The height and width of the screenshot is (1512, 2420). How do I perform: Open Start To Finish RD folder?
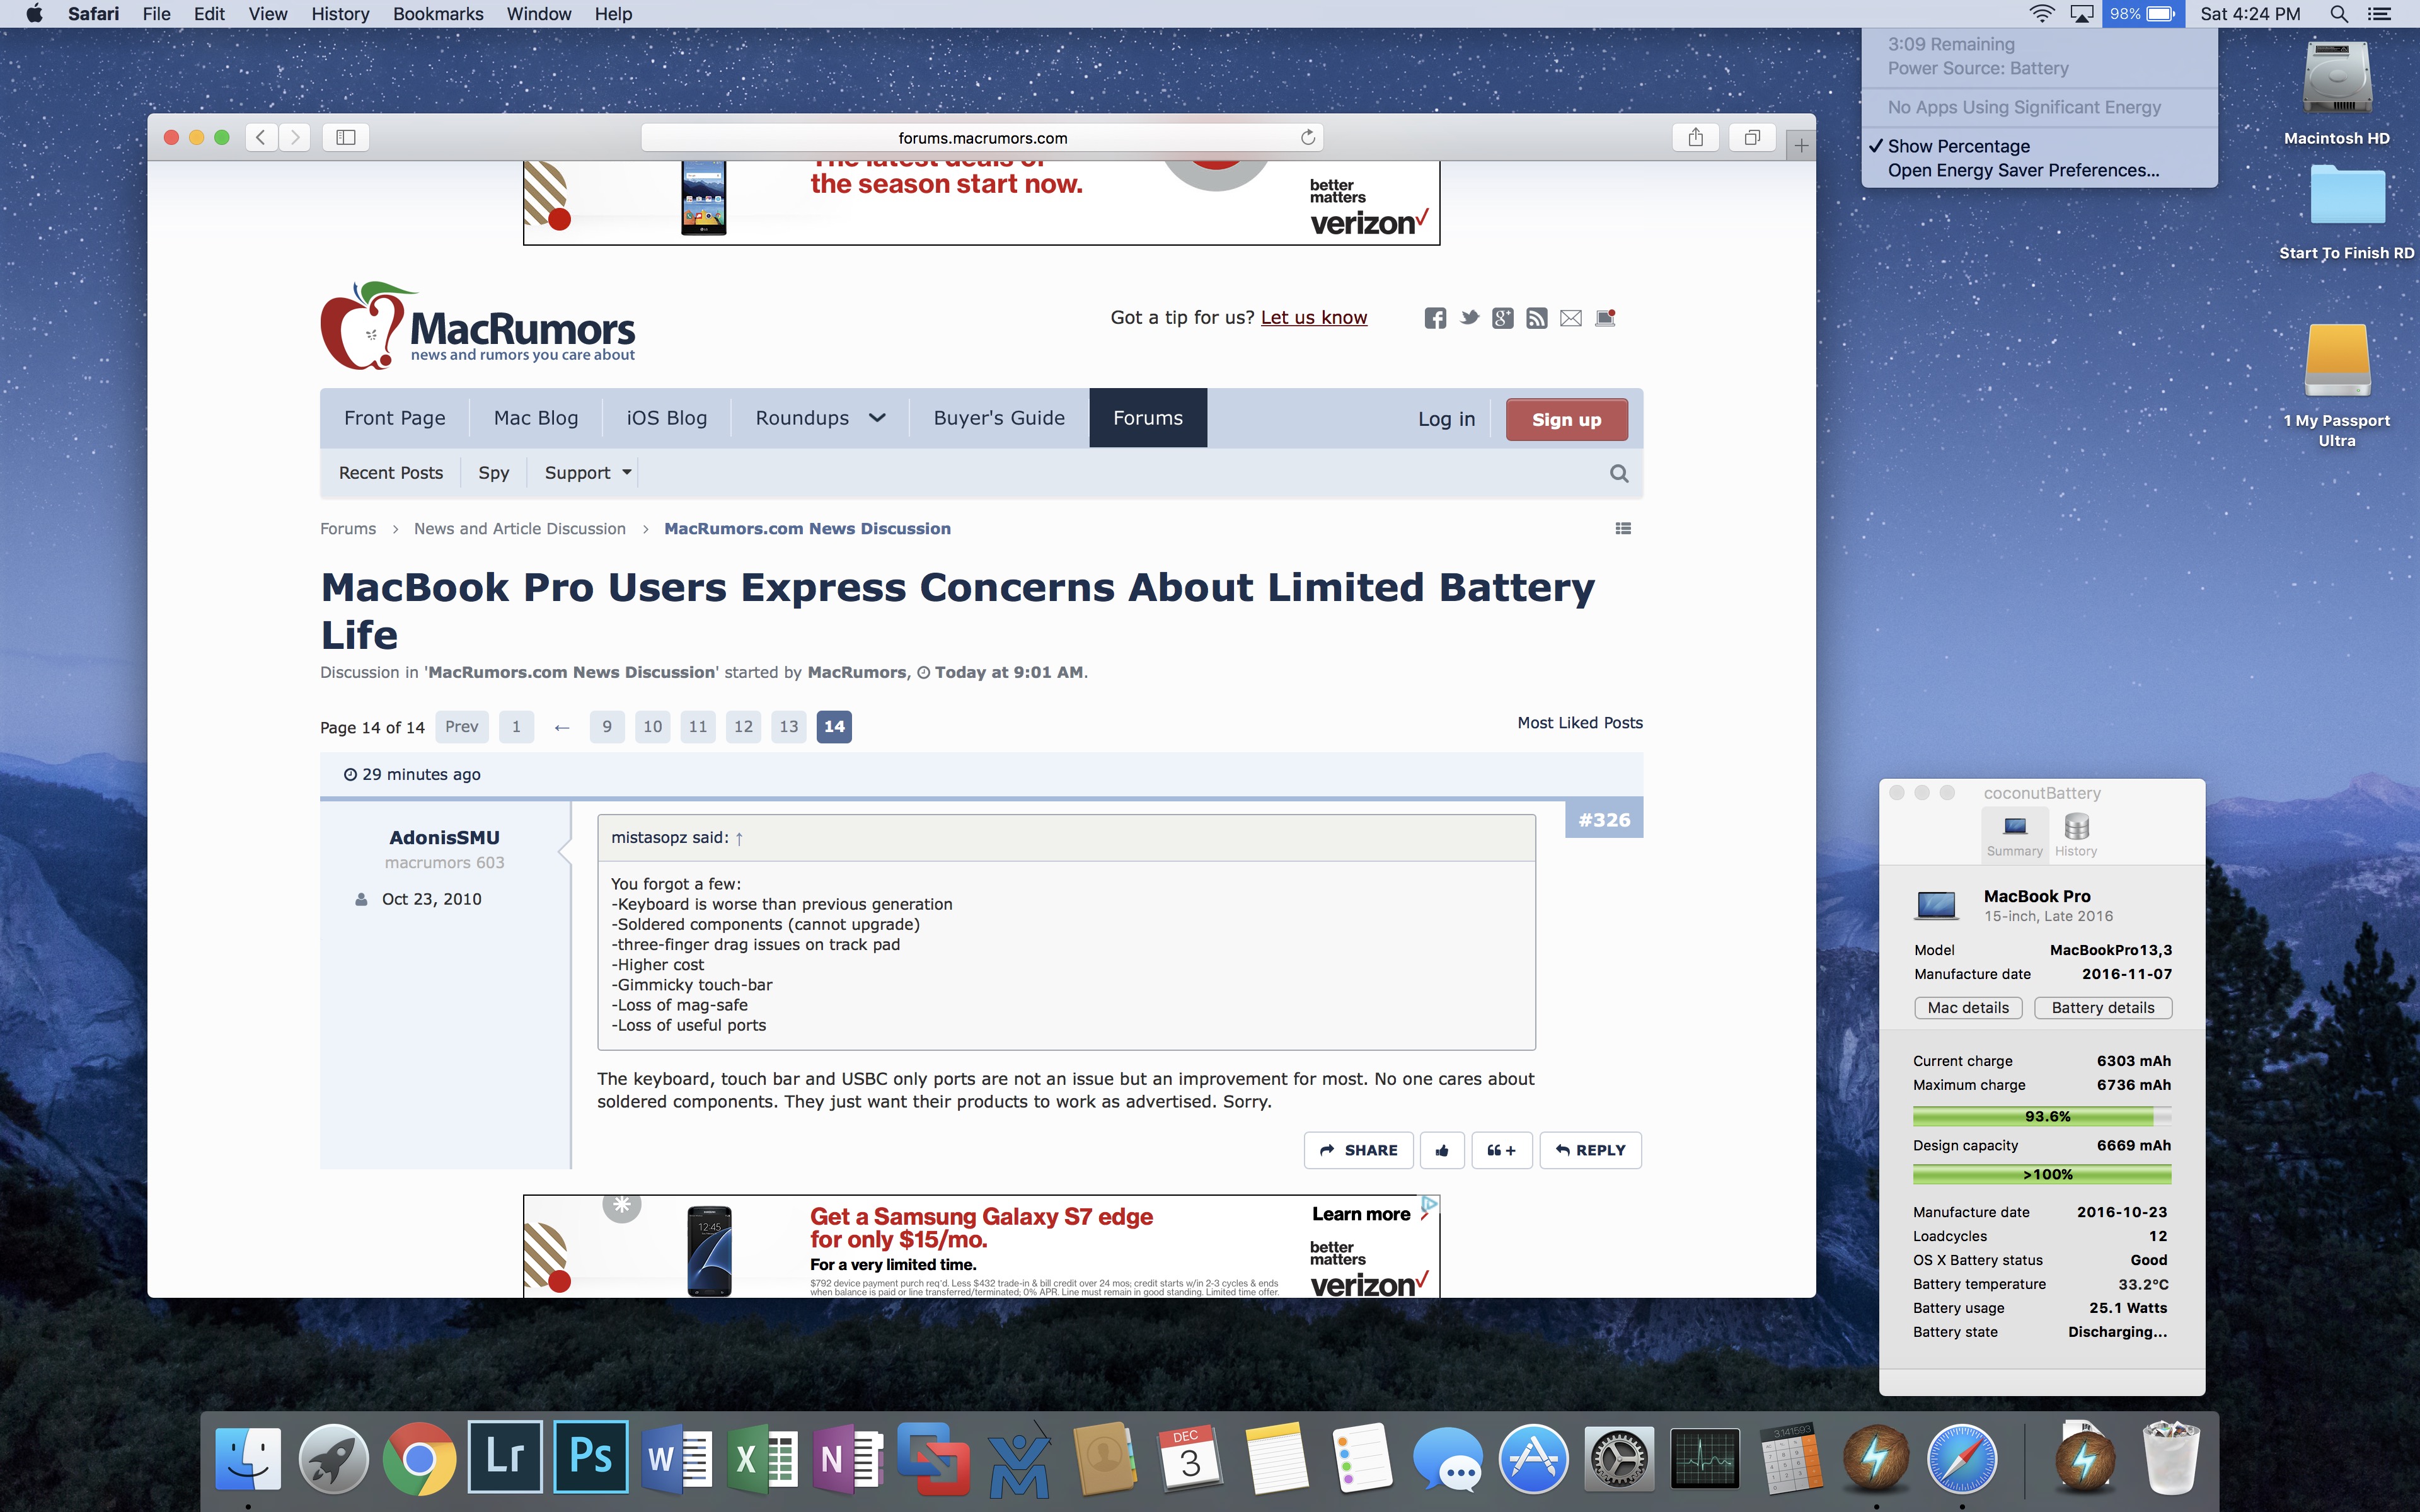[x=2346, y=212]
